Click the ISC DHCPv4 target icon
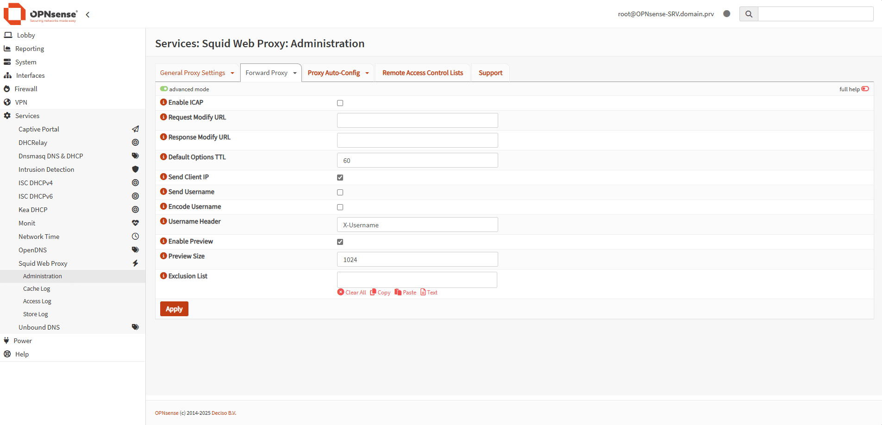 [x=135, y=183]
